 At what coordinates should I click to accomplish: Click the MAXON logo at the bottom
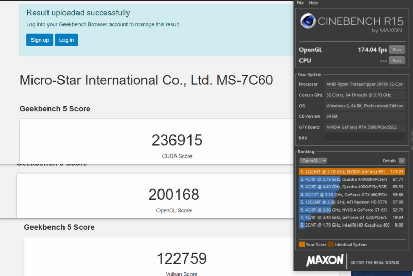tap(325, 261)
